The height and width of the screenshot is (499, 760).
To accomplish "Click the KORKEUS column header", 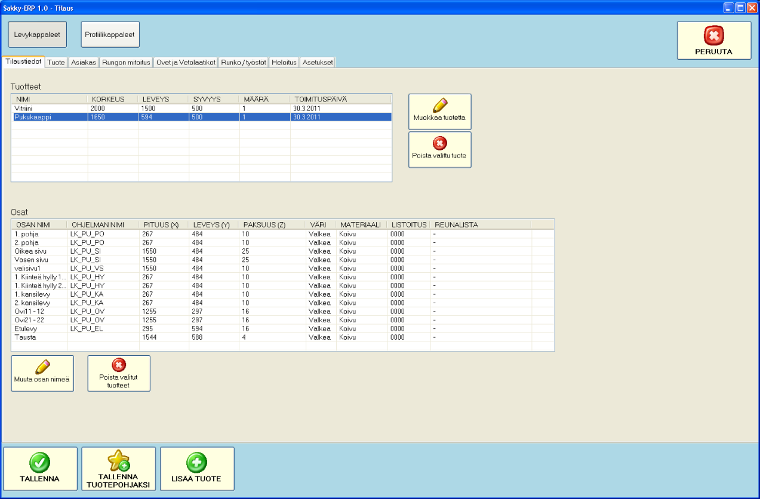I will 113,99.
